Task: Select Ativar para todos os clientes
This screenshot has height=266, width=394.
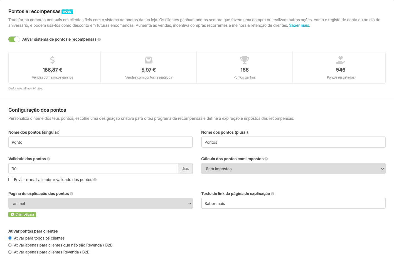Action: pos(10,238)
